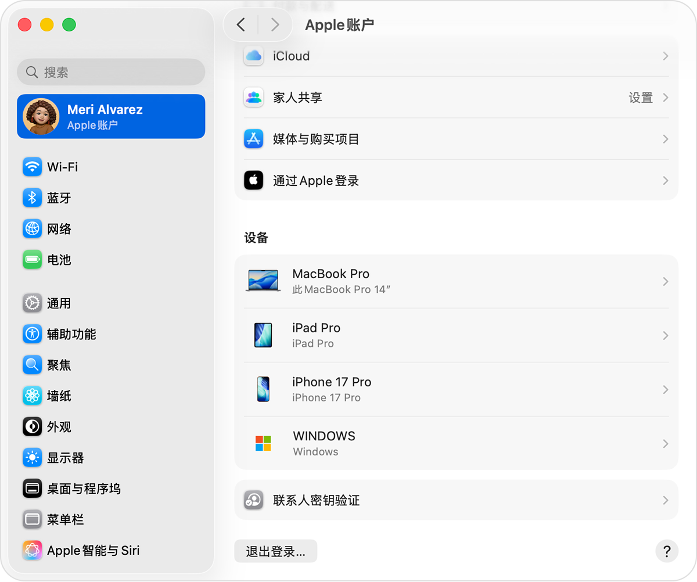Select the 通用 (General) gear icon
697x582 pixels.
click(x=32, y=303)
